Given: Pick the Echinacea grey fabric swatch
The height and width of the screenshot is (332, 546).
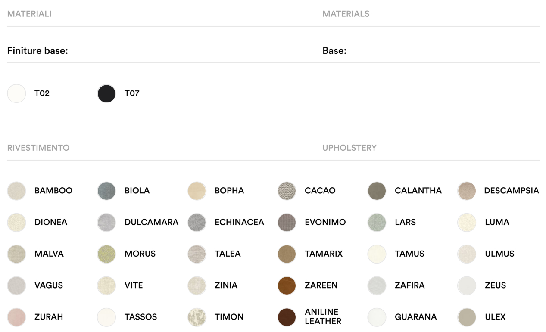Looking at the screenshot, I should (197, 222).
